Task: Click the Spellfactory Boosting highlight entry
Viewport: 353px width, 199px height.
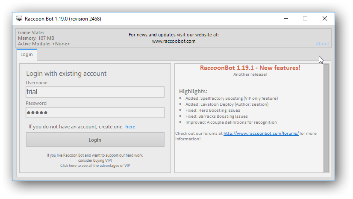Action: tap(231, 98)
